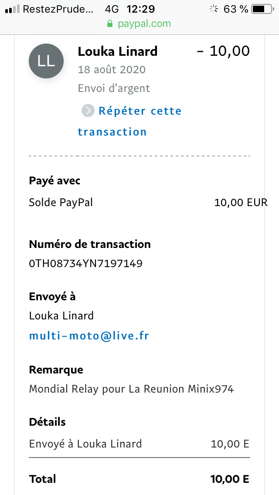Tap the 18 août 2020 date
The image size is (279, 495).
click(x=112, y=69)
